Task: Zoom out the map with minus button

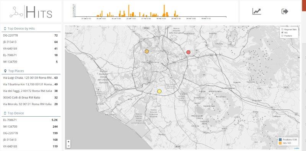Action: [x=68, y=146]
